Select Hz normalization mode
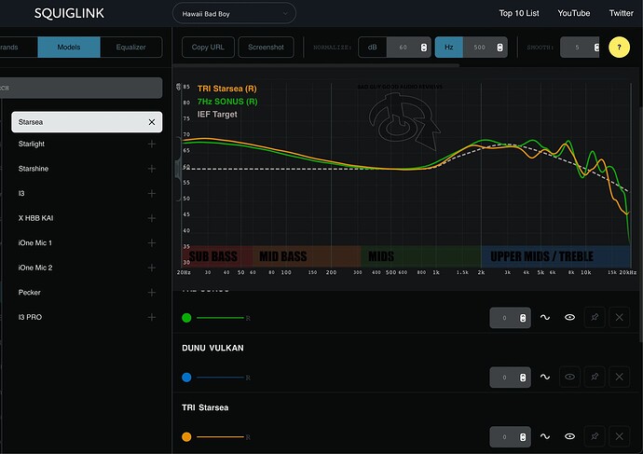This screenshot has height=454, width=643. 449,48
